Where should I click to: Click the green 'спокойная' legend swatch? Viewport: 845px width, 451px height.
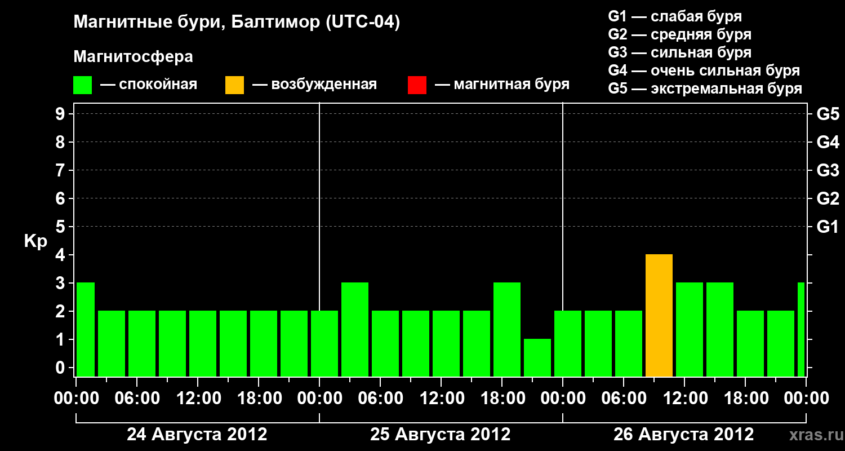[x=83, y=85]
